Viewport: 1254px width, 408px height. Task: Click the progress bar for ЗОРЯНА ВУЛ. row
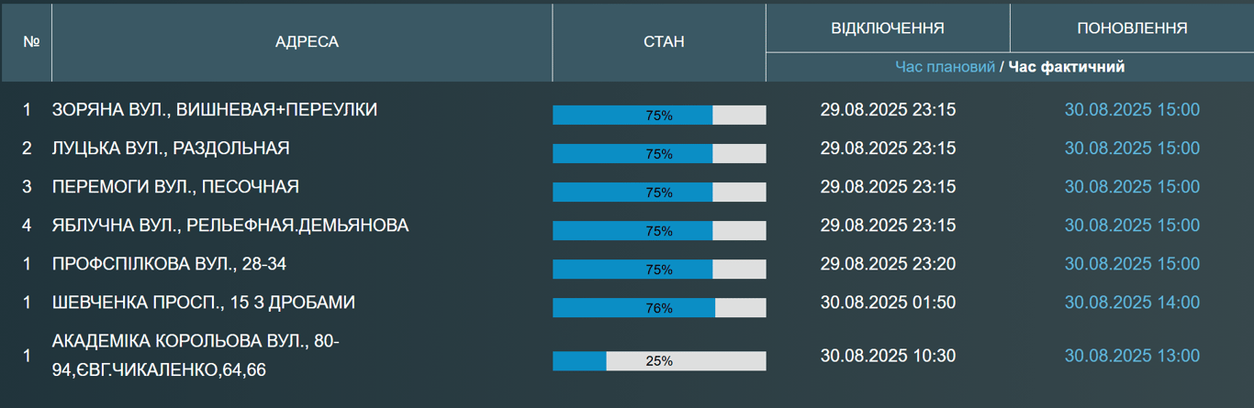pyautogui.click(x=659, y=116)
